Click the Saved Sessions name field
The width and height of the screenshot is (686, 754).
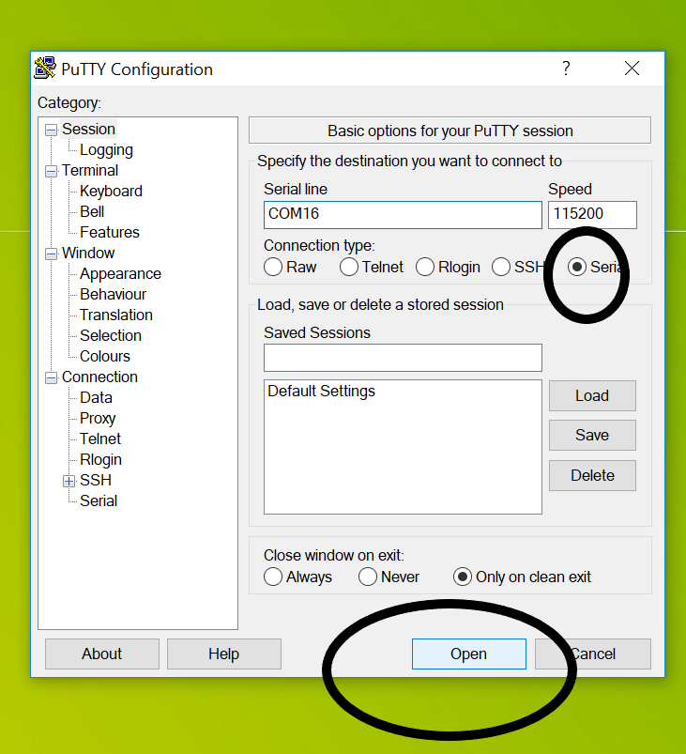(x=403, y=358)
